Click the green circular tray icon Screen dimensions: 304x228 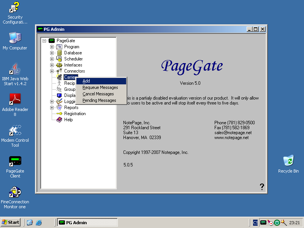tap(277, 223)
